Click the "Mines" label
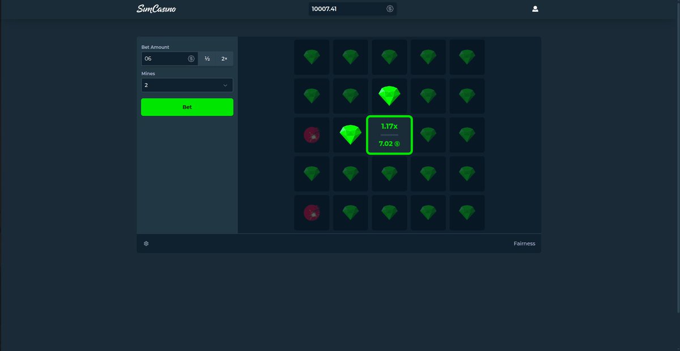 pos(148,74)
